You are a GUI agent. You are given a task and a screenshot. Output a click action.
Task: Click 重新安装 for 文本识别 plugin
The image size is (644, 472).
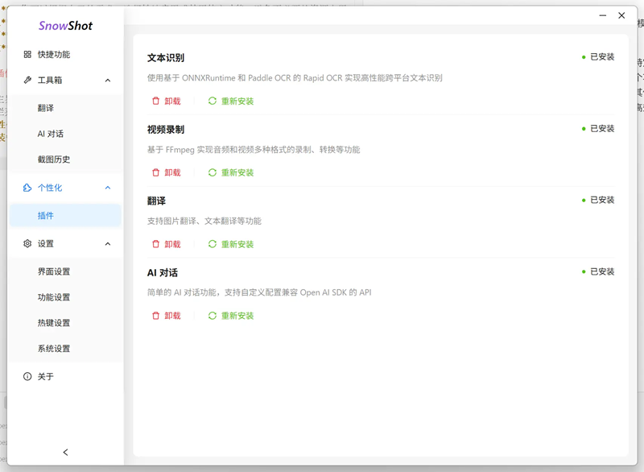pos(231,101)
